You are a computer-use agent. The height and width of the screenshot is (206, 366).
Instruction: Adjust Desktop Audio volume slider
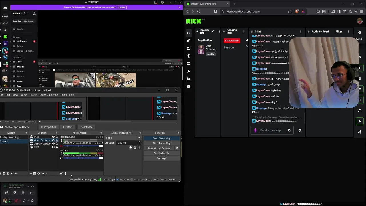(x=83, y=146)
